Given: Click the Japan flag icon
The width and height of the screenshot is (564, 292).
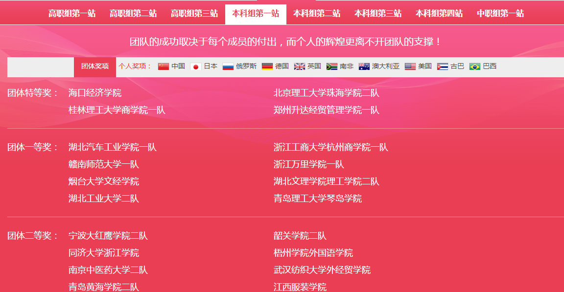Looking at the screenshot, I should click(x=196, y=67).
